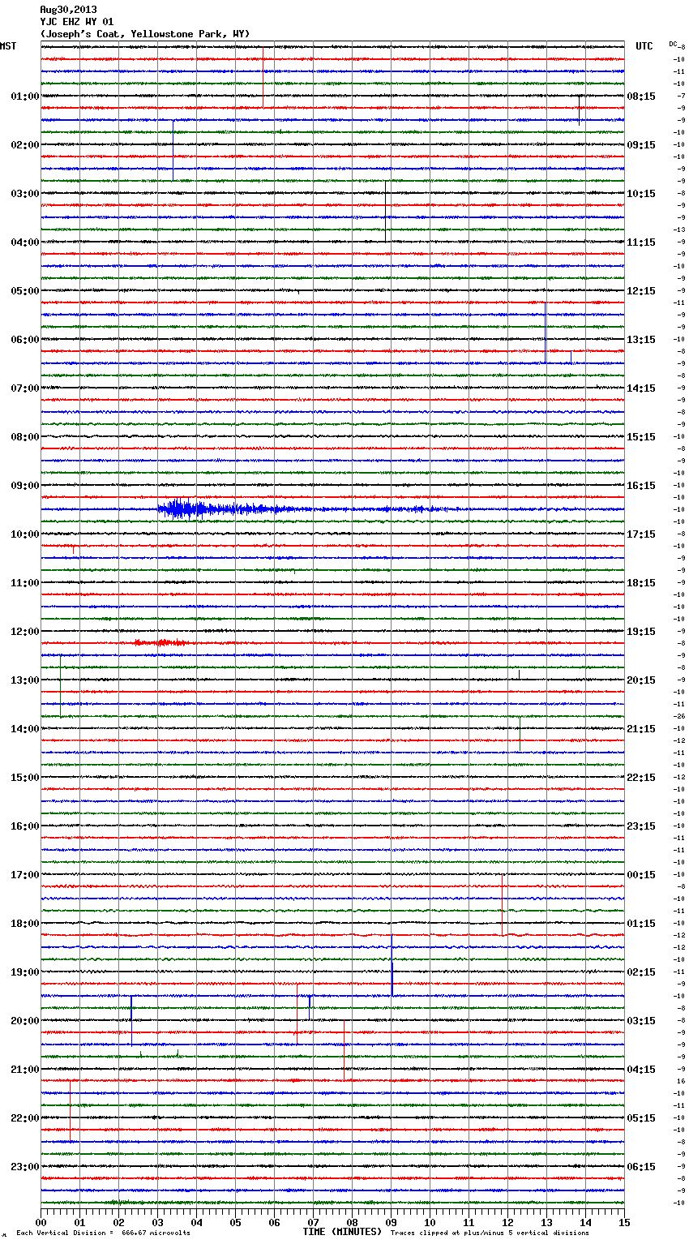The height and width of the screenshot is (1244, 689).
Task: Select the 01:00 MST time label
Action: (x=25, y=97)
